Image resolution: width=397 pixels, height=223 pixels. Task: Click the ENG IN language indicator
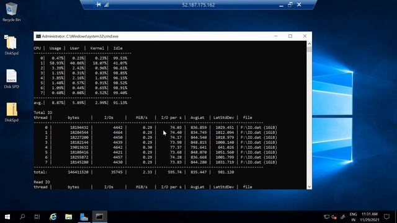tap(353, 217)
